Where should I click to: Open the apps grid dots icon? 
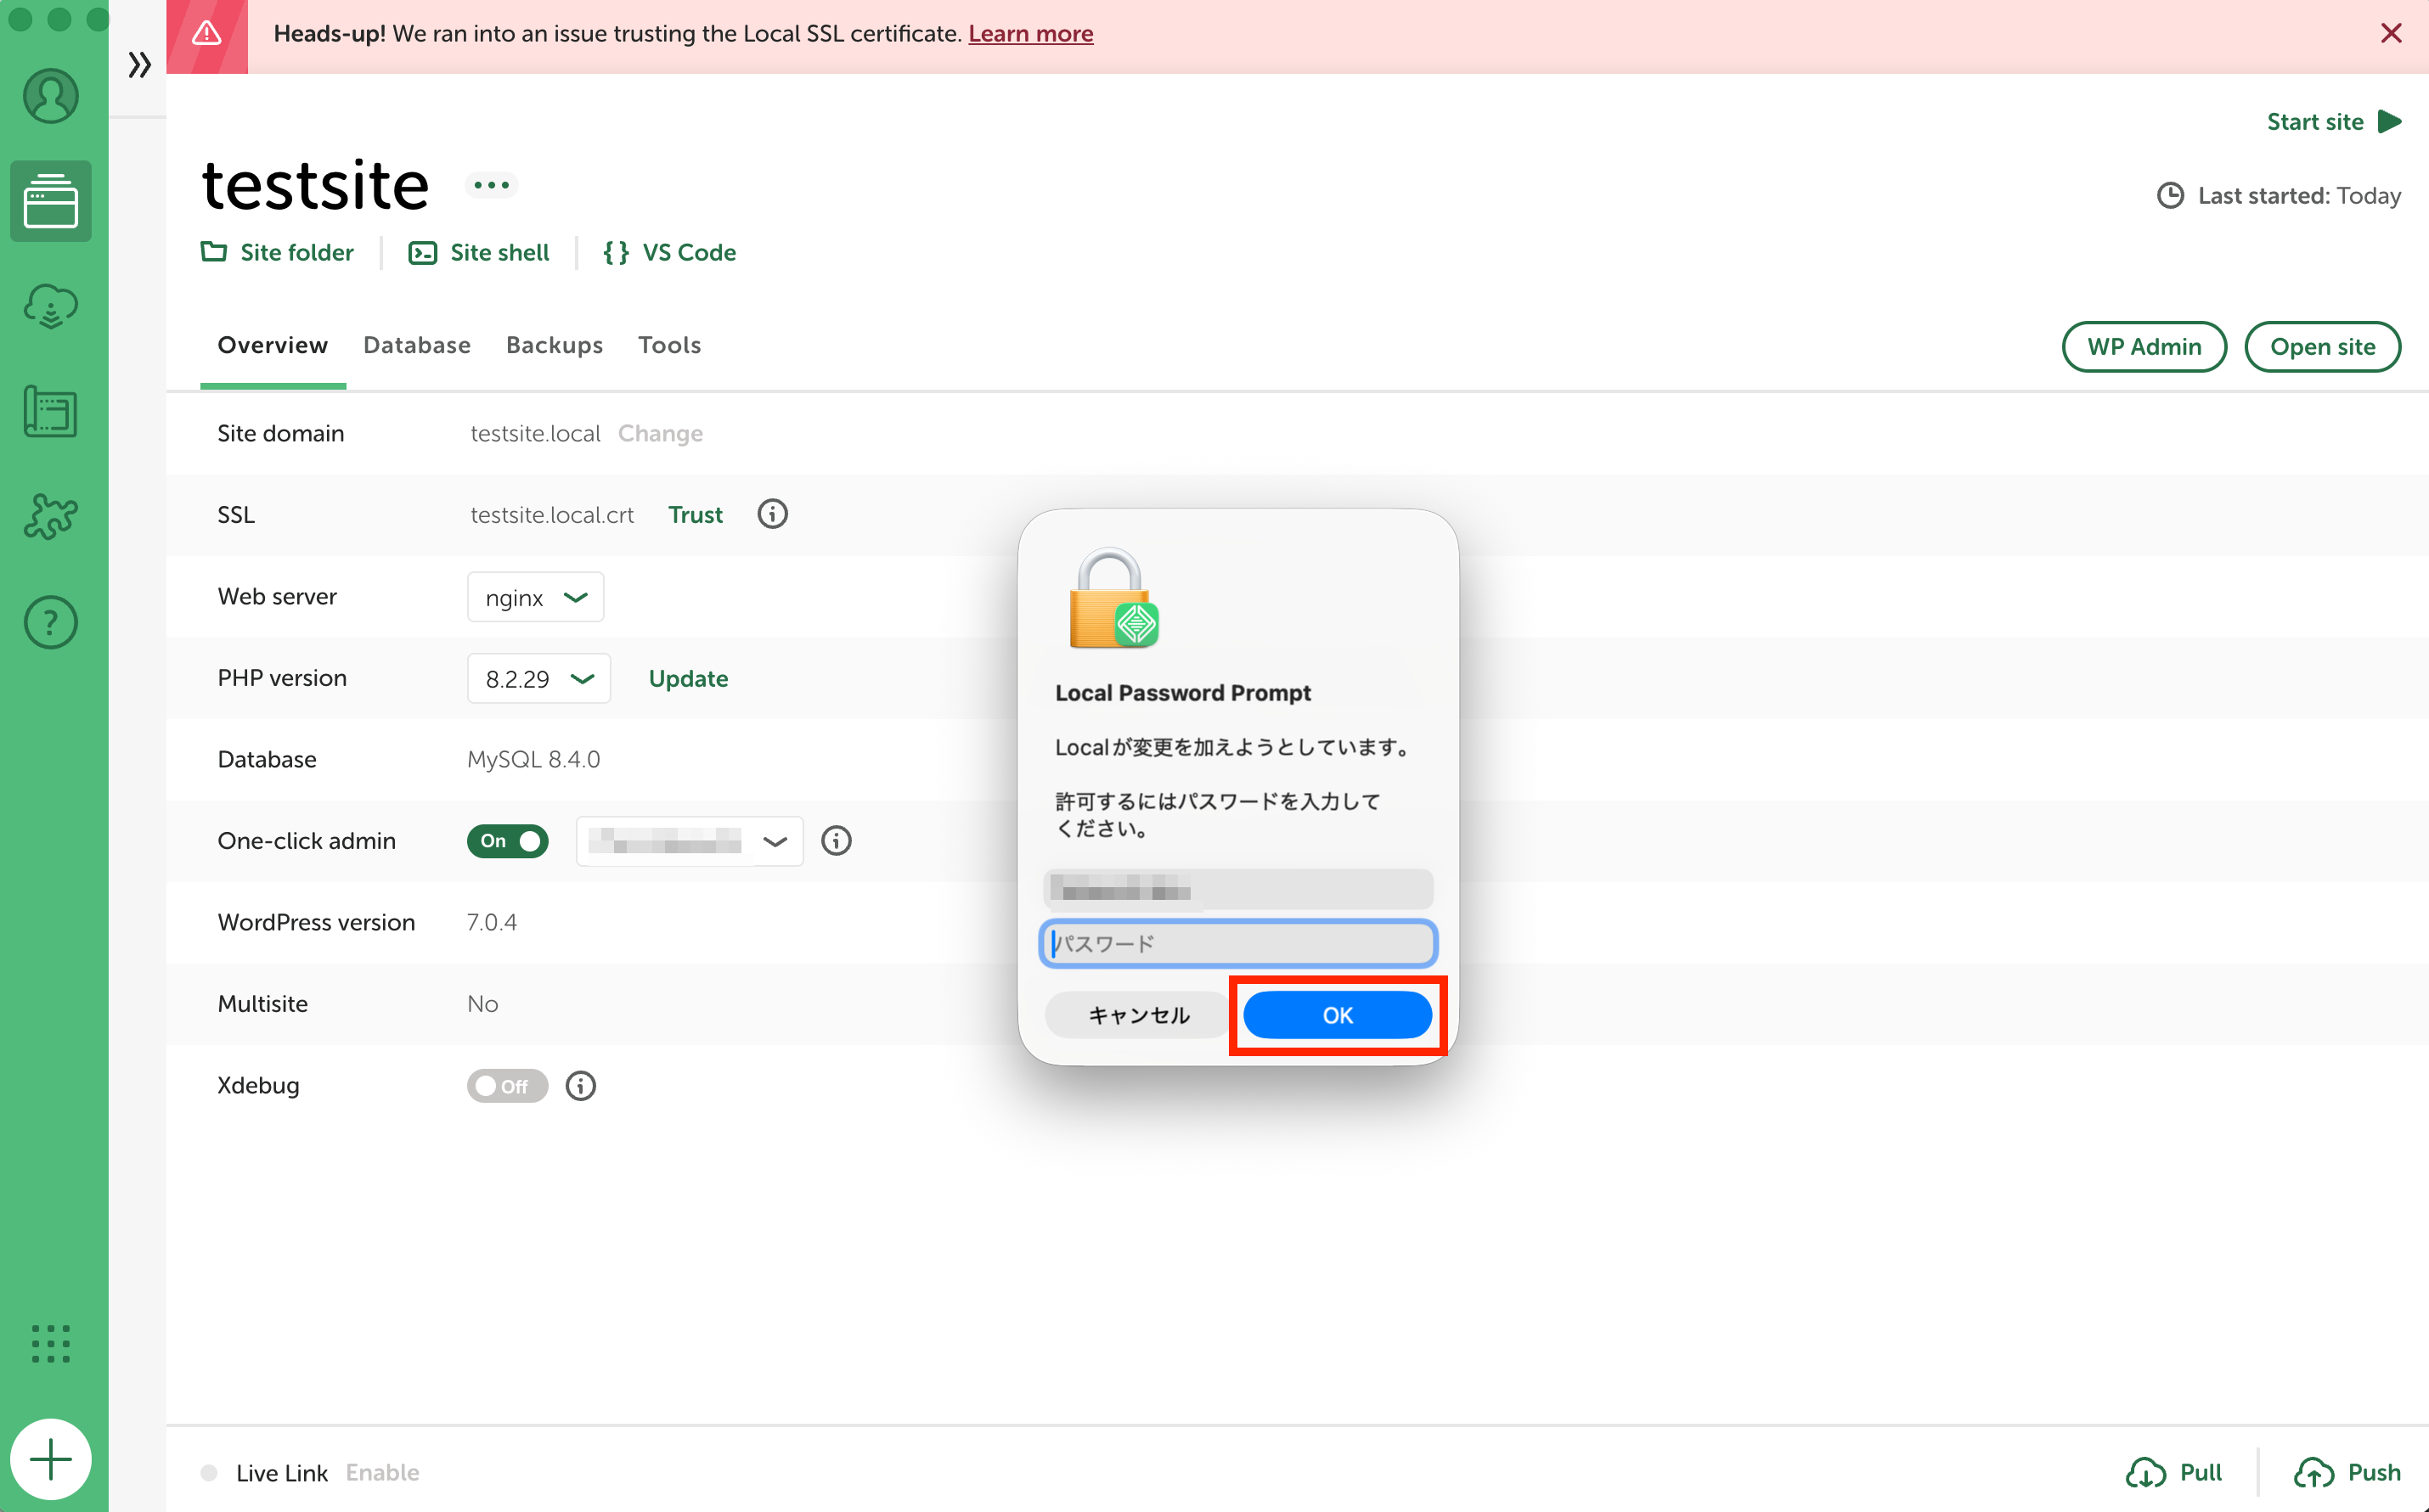50,1344
